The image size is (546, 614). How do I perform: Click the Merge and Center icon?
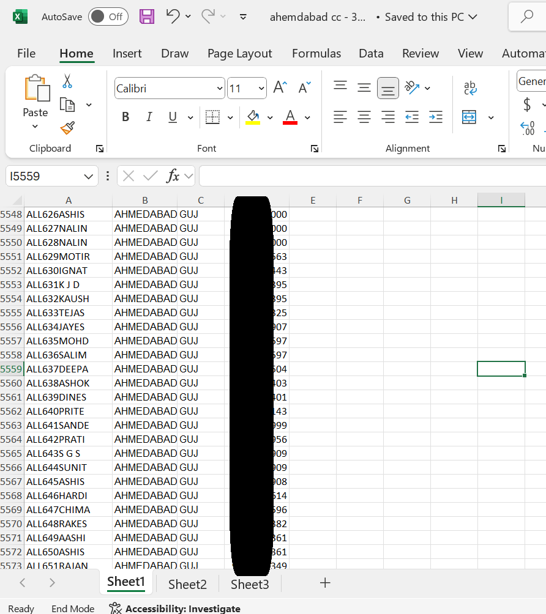tap(469, 117)
